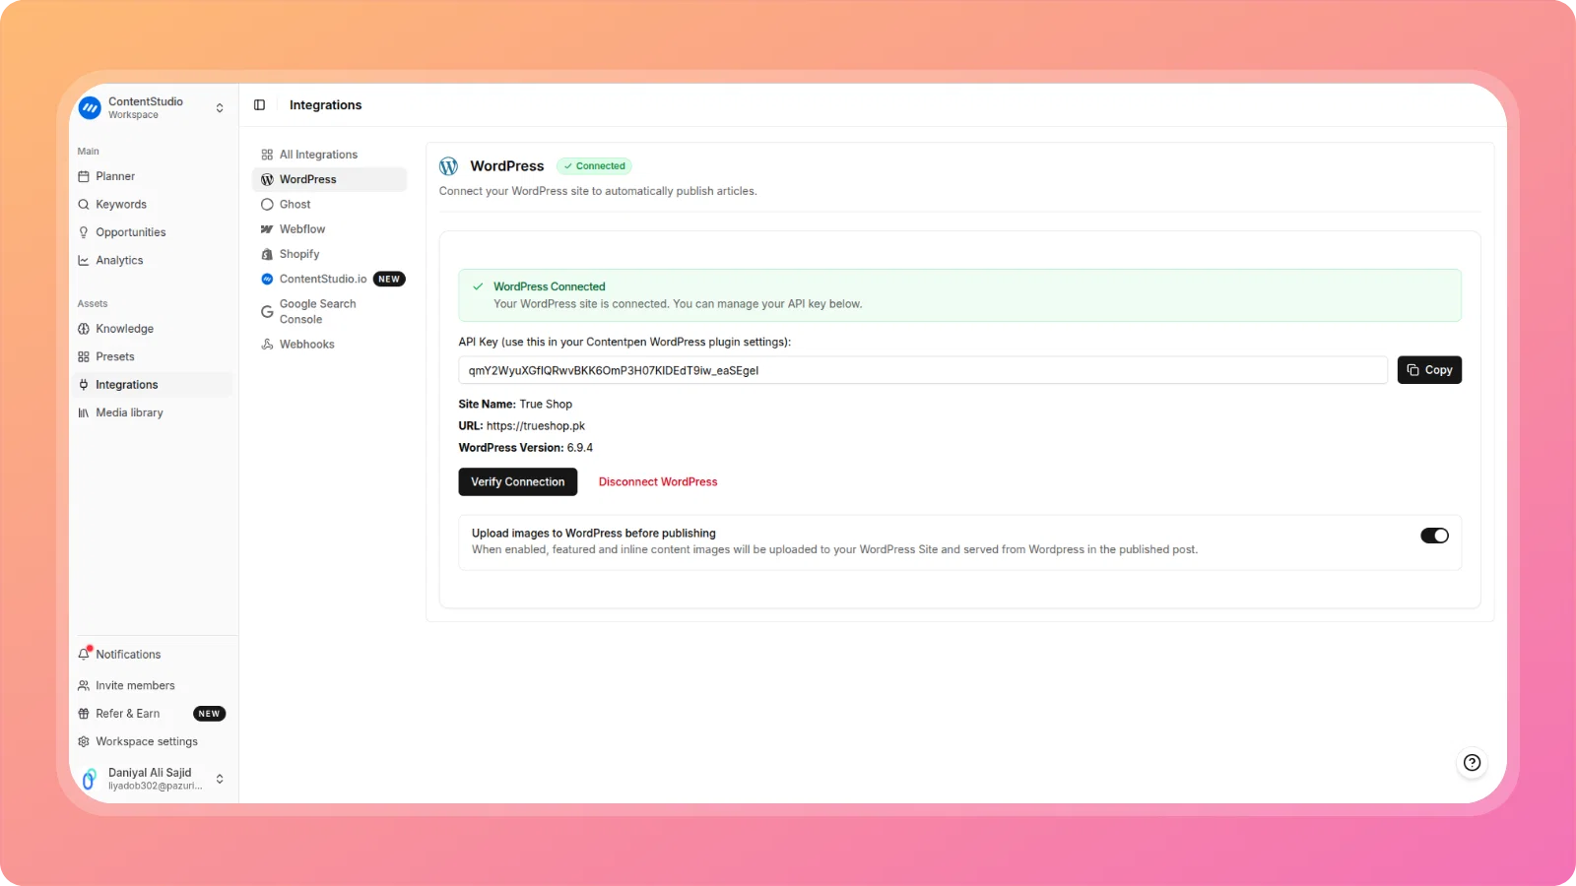Expand the ContentStudio workspace switcher
The height and width of the screenshot is (886, 1576).
click(x=220, y=108)
